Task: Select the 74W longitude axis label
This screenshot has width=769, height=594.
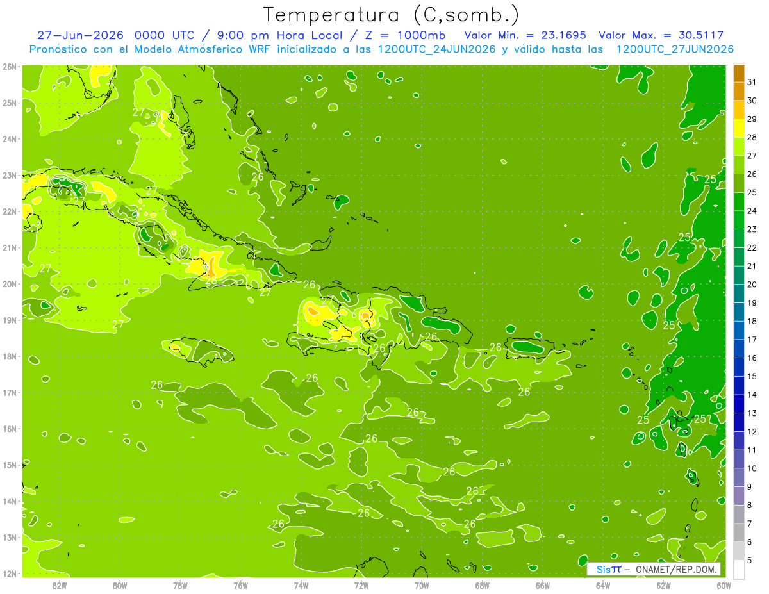Action: 301,585
